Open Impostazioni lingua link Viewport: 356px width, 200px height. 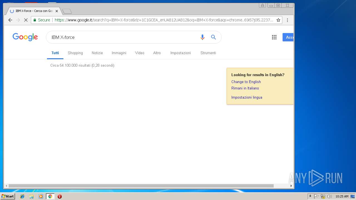247,97
